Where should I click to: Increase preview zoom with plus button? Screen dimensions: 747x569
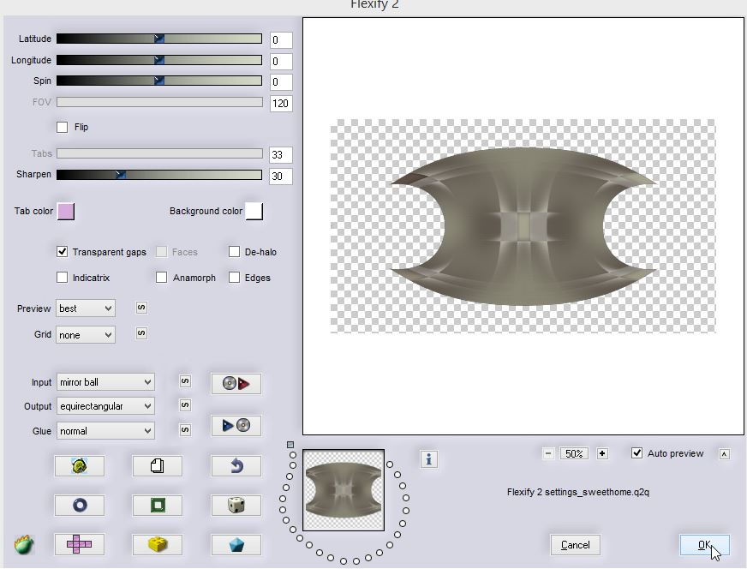point(602,453)
